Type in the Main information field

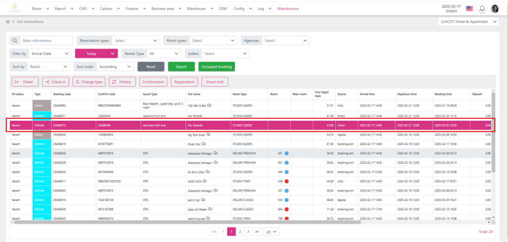[47, 41]
